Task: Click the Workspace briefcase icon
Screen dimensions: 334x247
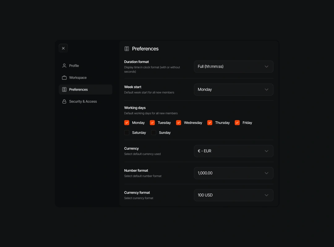Action: pyautogui.click(x=64, y=78)
